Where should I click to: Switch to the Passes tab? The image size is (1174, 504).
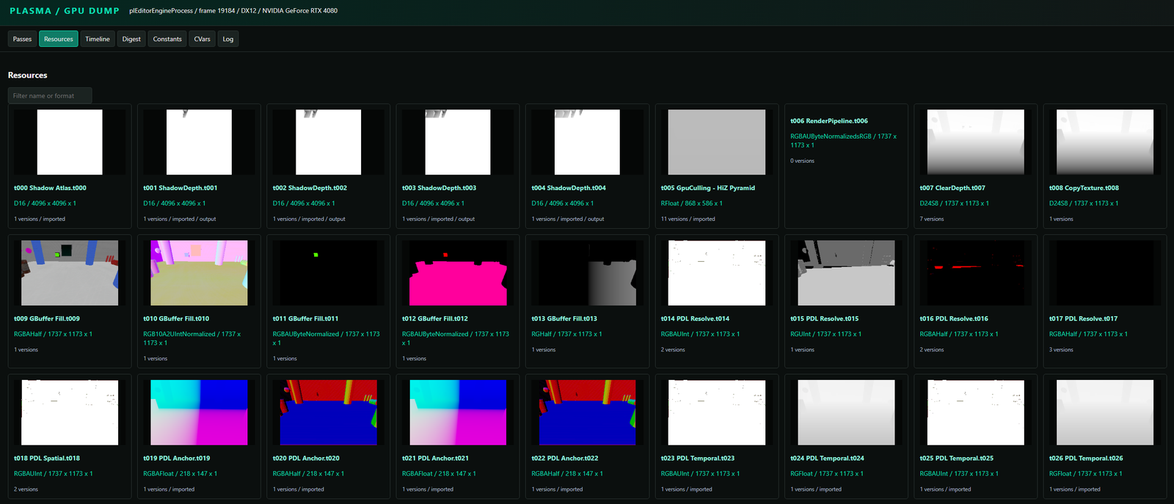(22, 39)
